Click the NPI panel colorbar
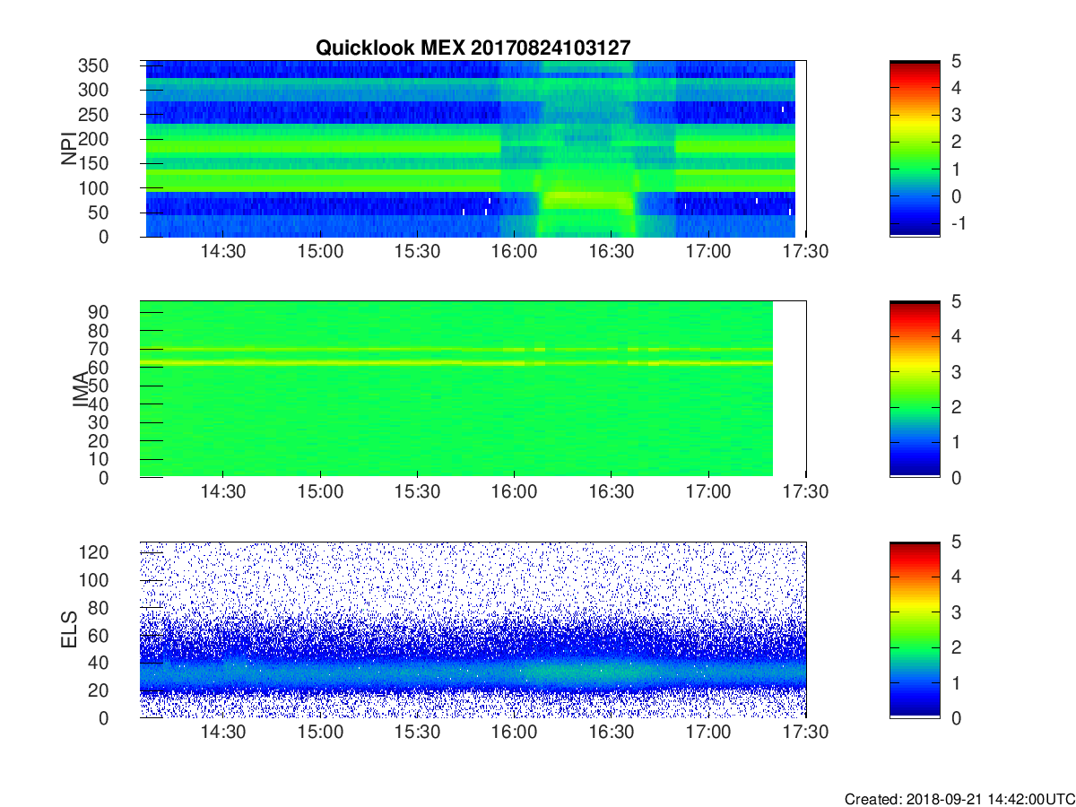1076x807 pixels. 915,149
